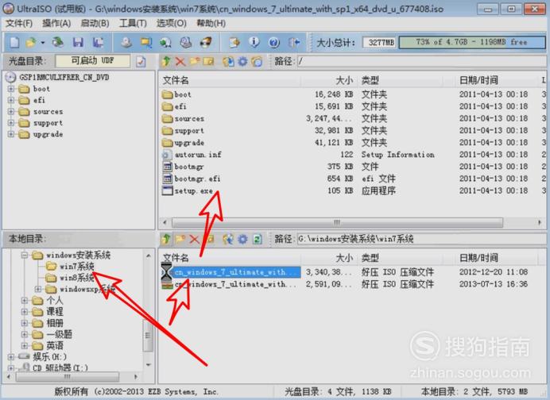The height and width of the screenshot is (400, 550).
Task: Click the 可启动 UDF boot type field
Action: pos(93,61)
